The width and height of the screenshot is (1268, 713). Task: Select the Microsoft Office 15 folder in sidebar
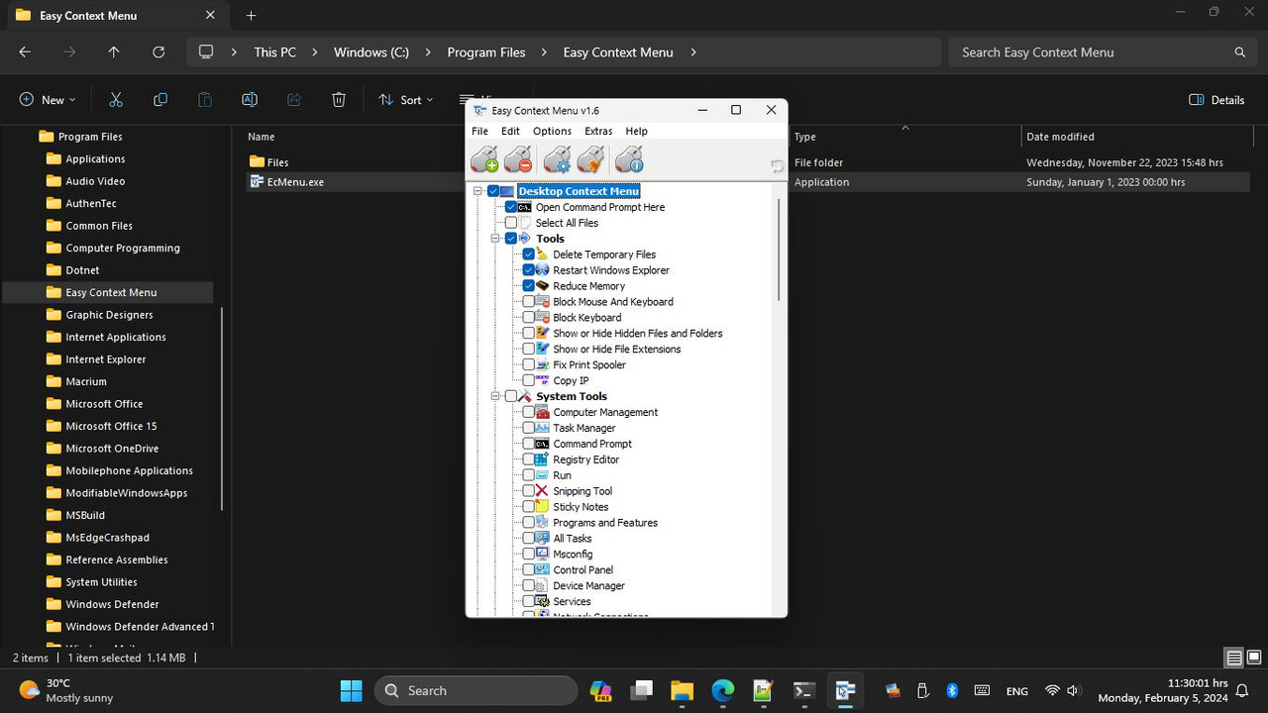pyautogui.click(x=111, y=426)
